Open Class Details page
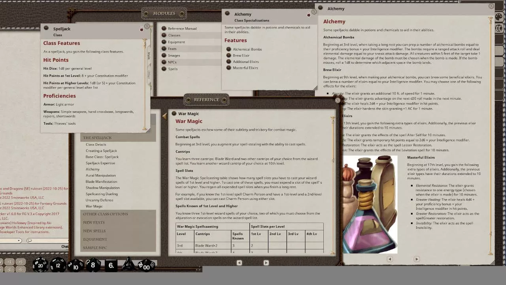 [96, 144]
